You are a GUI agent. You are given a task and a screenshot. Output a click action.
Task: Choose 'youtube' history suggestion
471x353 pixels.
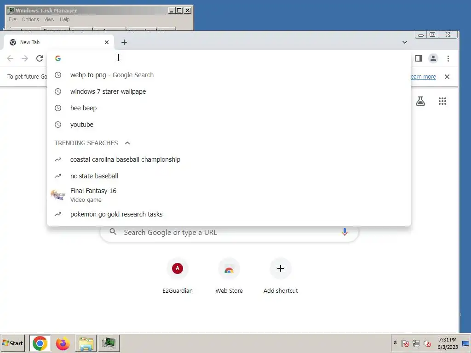tap(229, 124)
